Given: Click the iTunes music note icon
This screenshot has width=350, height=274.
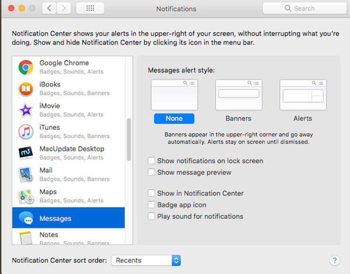Looking at the screenshot, I should 26,131.
